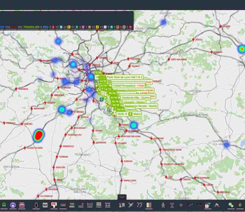Toggle the mountain terrain icon
Viewport: 245px width, 212px height.
[x=217, y=205]
